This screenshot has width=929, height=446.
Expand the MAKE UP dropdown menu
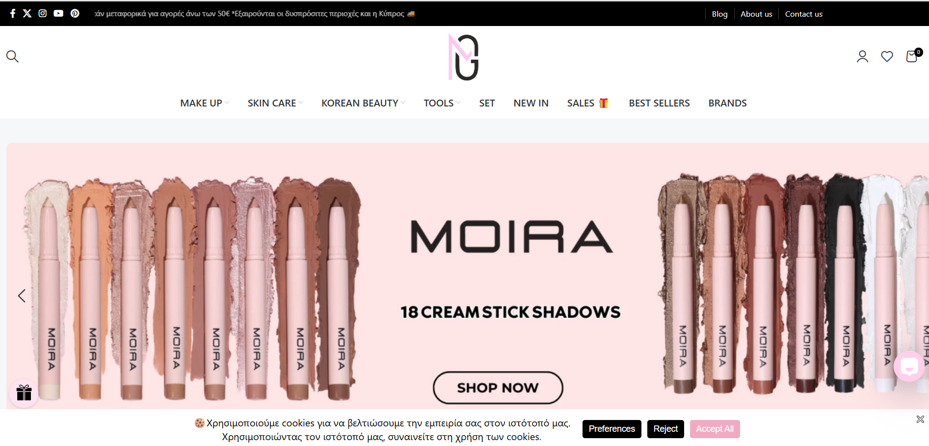pos(205,103)
